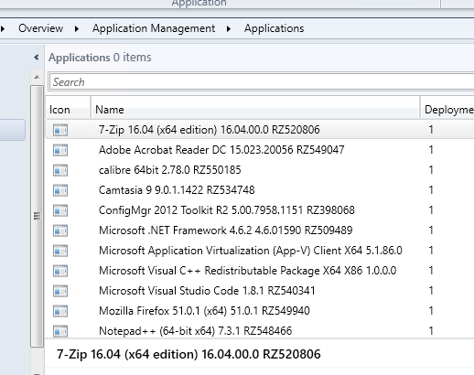Click the ConfigMgr 2012 Toolkit row icon
474x375 pixels.
click(60, 210)
